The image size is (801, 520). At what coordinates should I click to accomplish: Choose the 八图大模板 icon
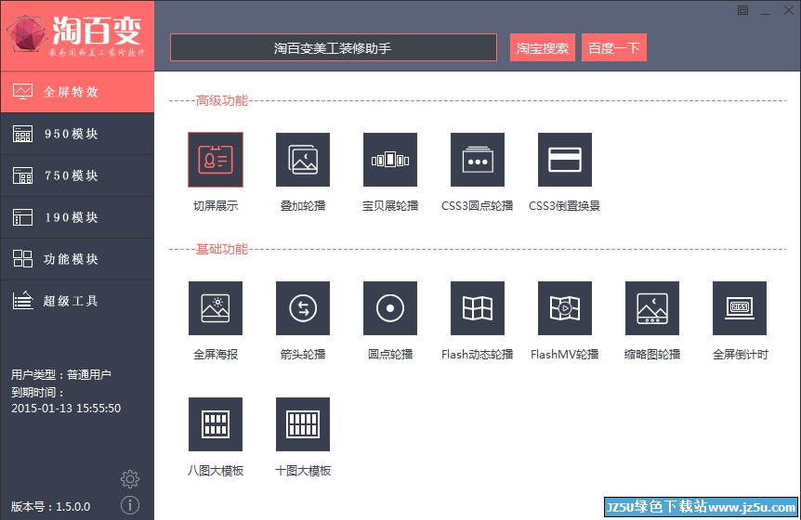[x=216, y=424]
